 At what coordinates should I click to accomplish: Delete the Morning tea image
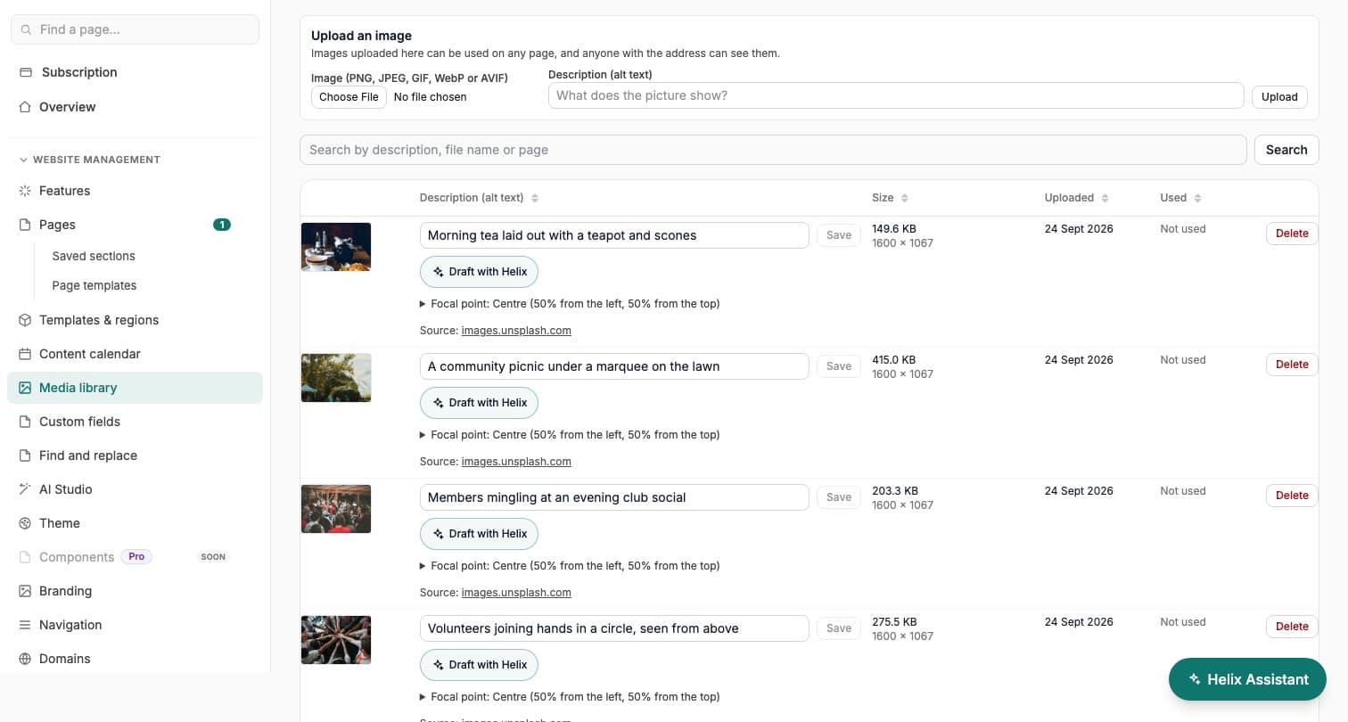1292,234
